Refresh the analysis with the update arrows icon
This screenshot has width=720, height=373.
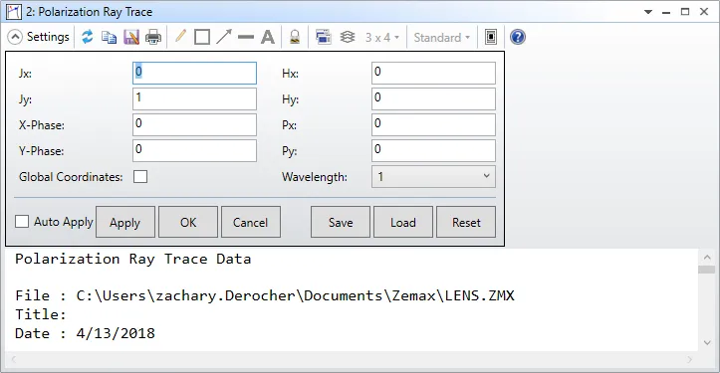click(x=88, y=37)
